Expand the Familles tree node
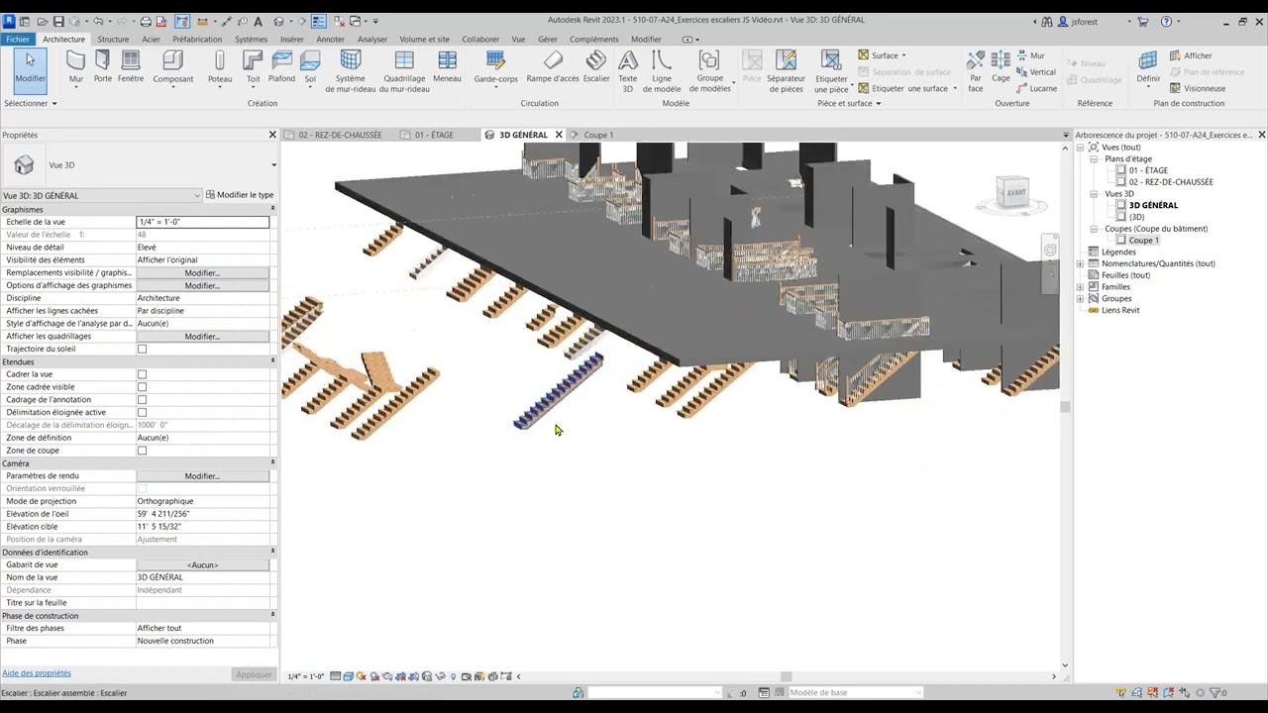Viewport: 1268px width, 713px height. 1080,287
